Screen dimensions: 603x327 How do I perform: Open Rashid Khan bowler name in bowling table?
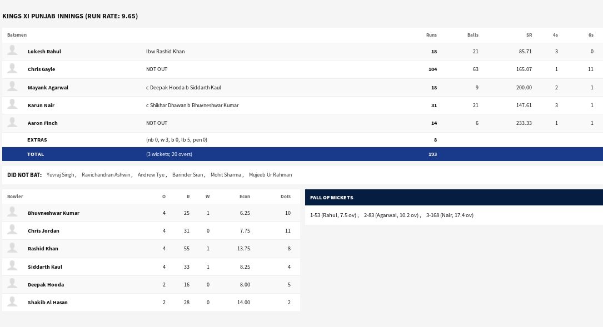pyautogui.click(x=43, y=249)
